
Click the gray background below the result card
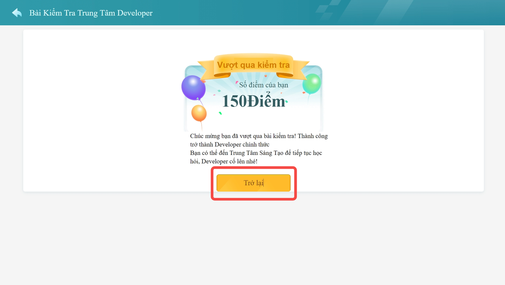[x=252, y=237]
